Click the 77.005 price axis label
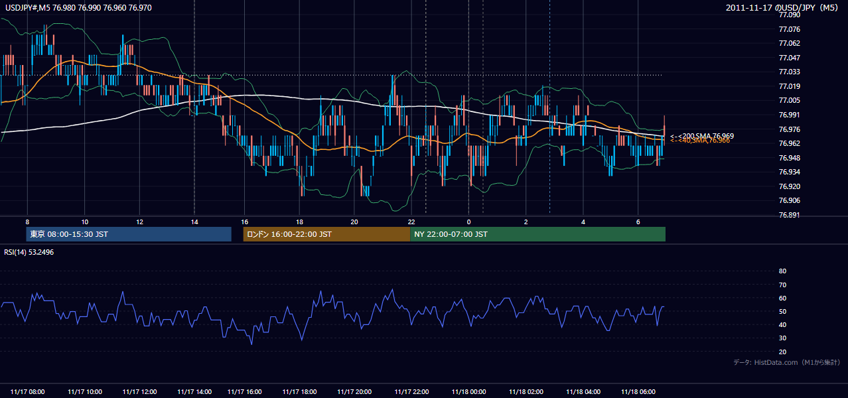Image resolution: width=848 pixels, height=398 pixels. (790, 100)
